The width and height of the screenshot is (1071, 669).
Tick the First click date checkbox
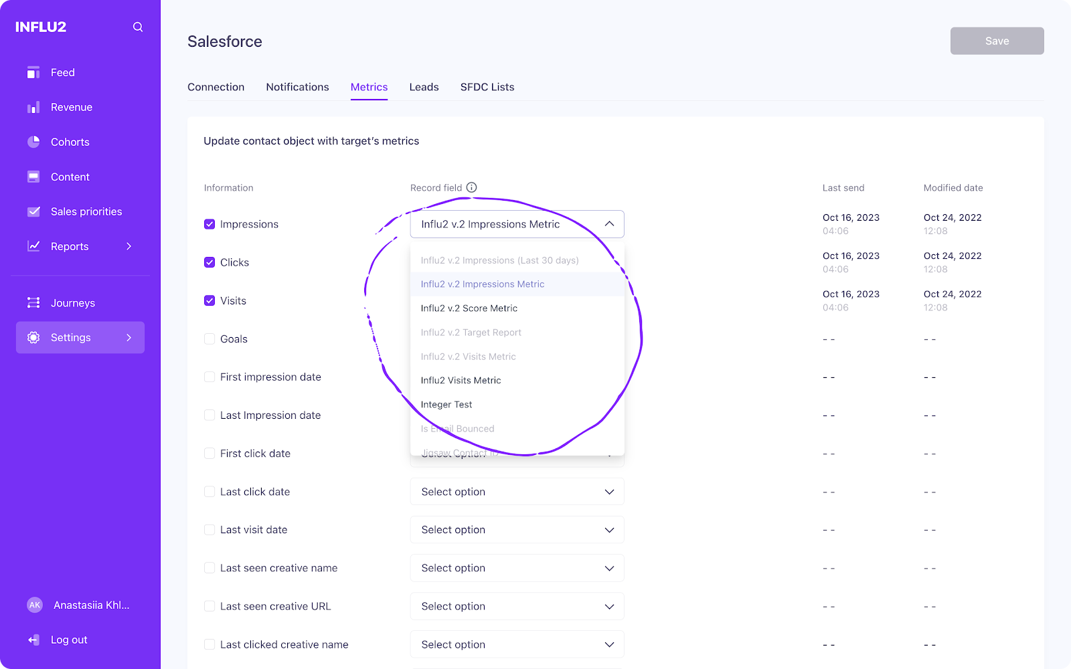tap(210, 453)
